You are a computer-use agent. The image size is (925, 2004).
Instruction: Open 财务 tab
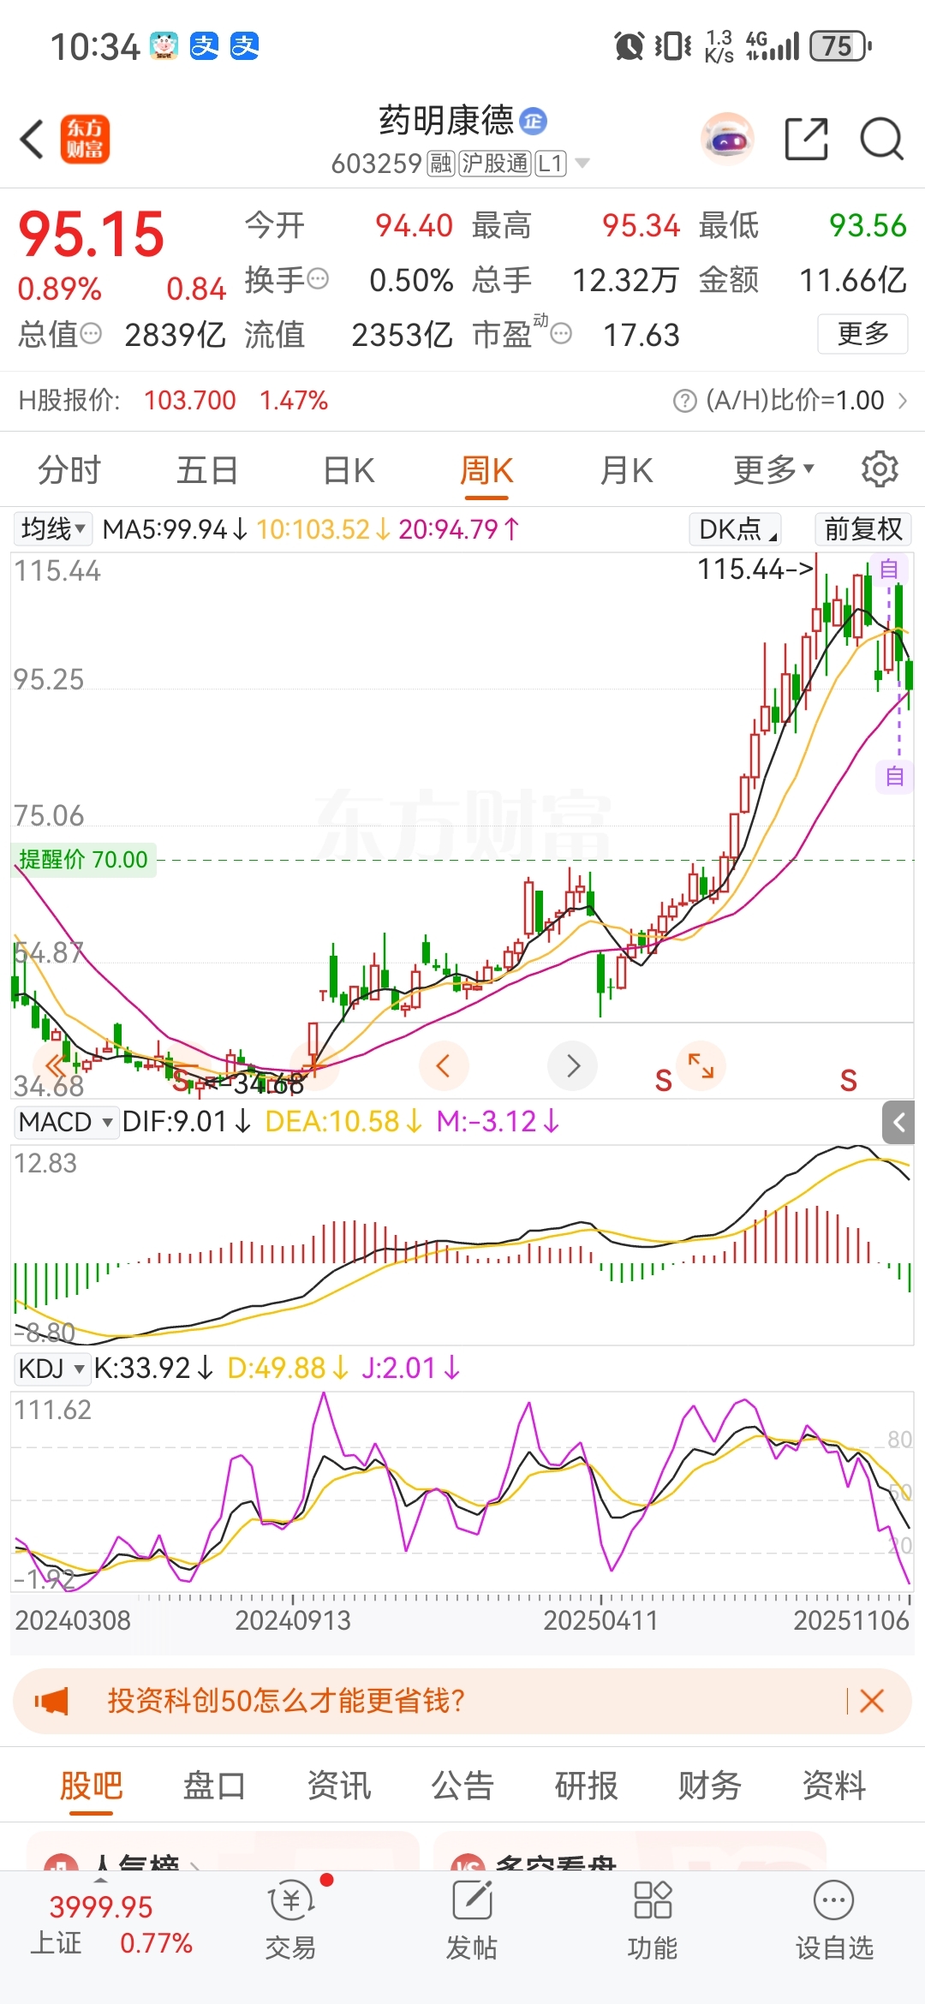point(710,1786)
